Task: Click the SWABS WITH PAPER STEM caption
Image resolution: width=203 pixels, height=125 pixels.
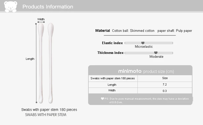Action: click(45, 115)
